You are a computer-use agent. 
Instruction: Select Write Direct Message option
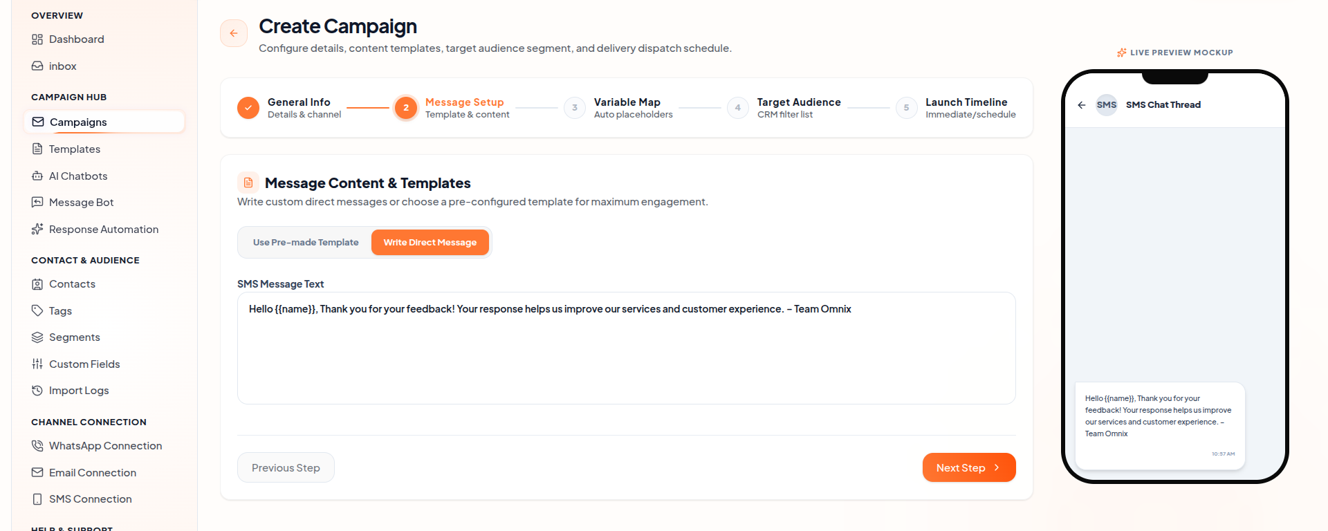(x=430, y=243)
